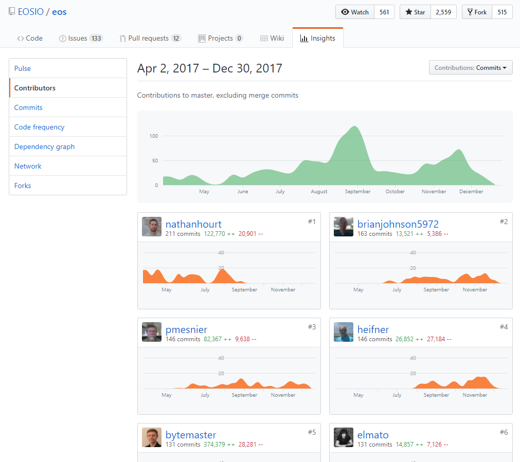
Task: Click the Star icon
Action: coord(408,12)
